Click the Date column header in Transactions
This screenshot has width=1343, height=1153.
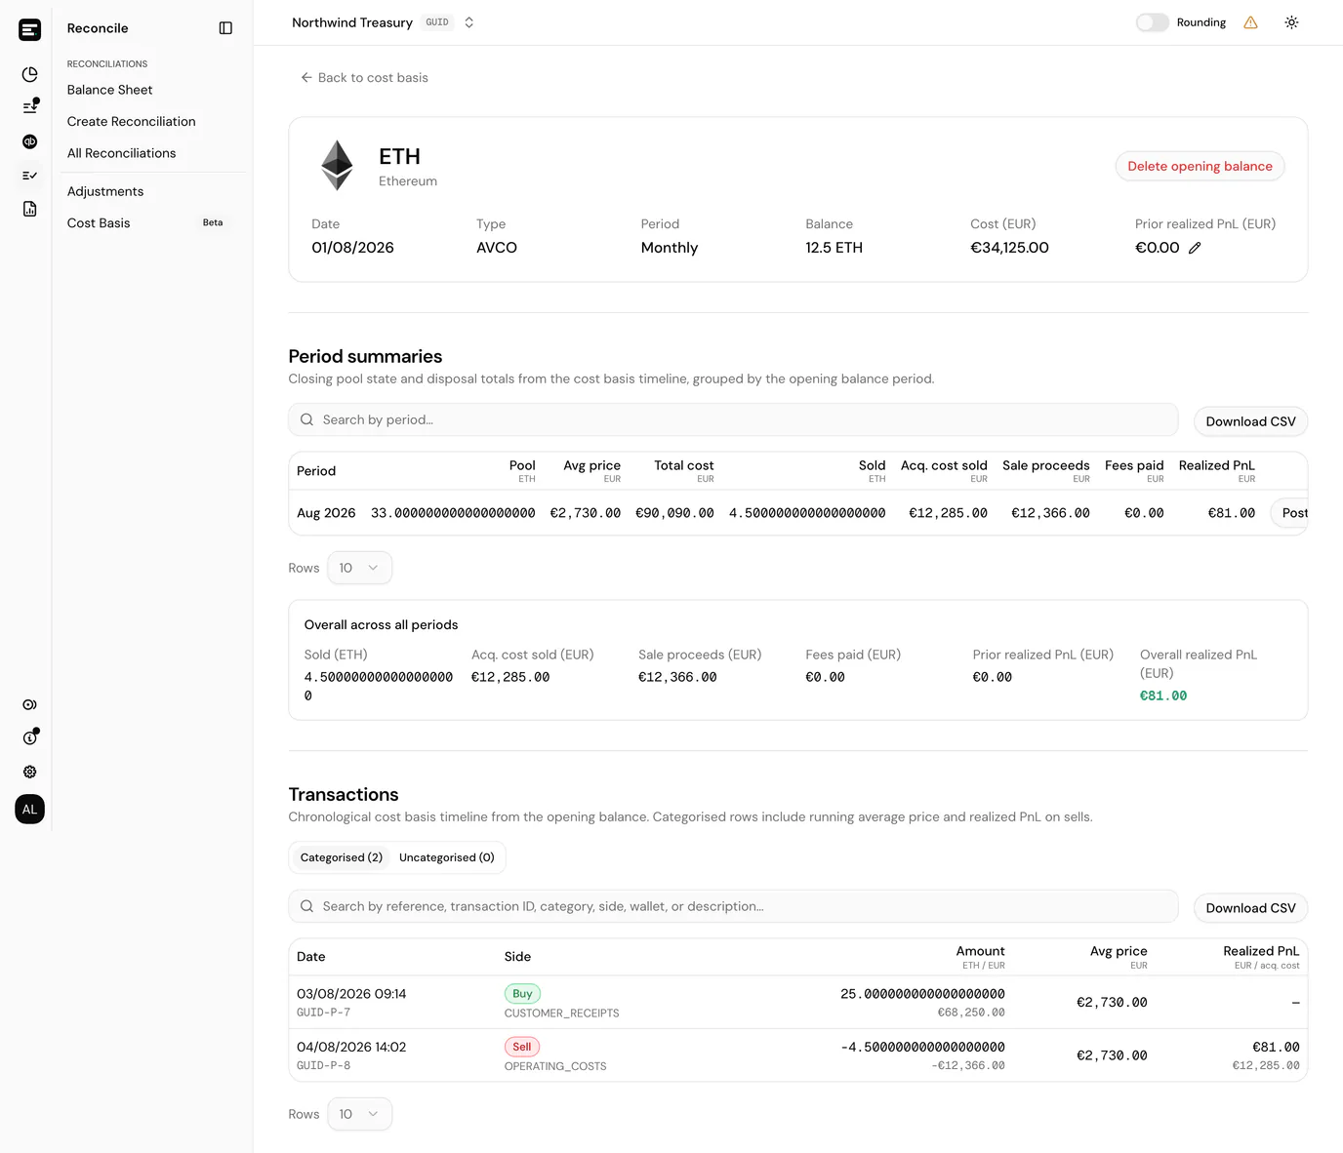coord(311,957)
